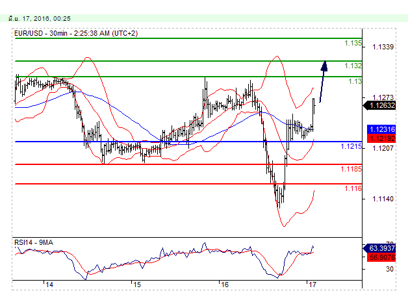Click the 1.1140 price axis value

383,199
